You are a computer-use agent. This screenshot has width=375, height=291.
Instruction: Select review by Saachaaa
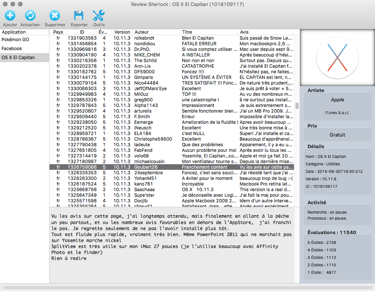coord(171,189)
